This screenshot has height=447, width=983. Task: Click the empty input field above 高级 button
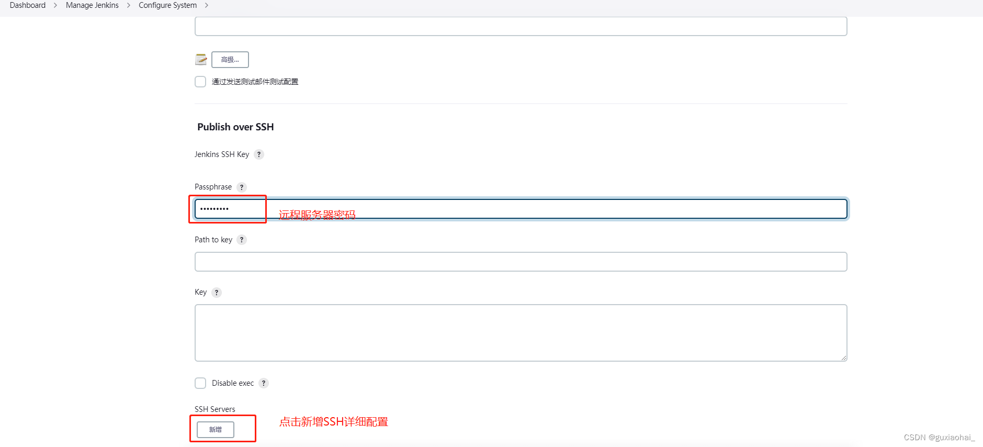pyautogui.click(x=521, y=26)
